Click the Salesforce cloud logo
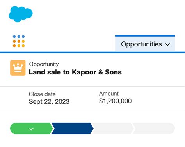Screen dimensions: 185x147 21,14
